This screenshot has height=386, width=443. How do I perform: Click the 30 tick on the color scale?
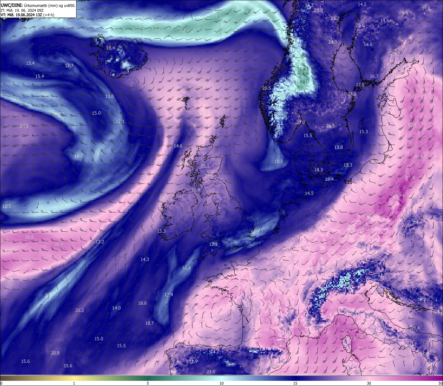pyautogui.click(x=369, y=383)
